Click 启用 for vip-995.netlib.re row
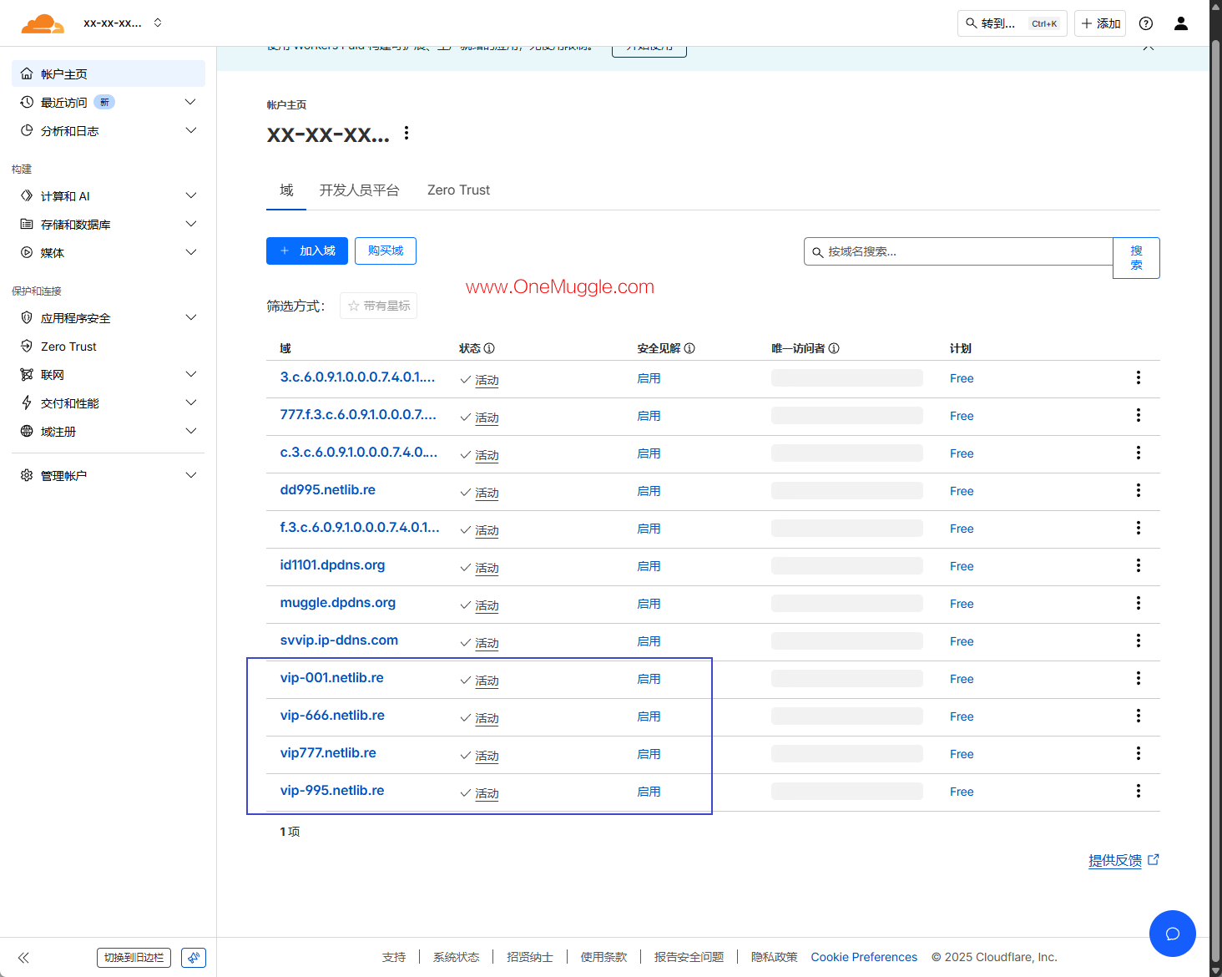1222x977 pixels. (x=649, y=792)
